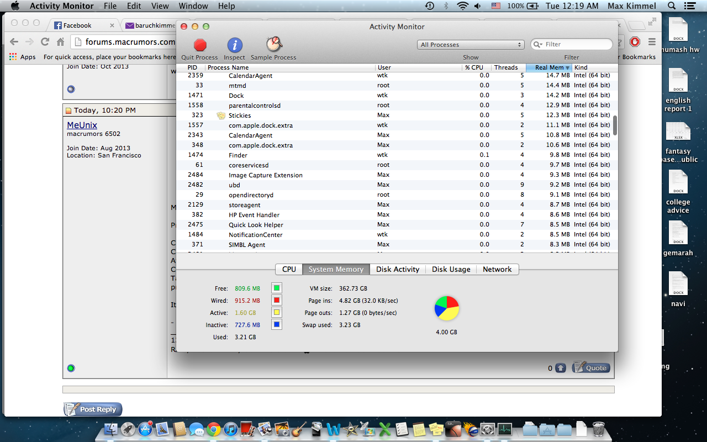Open the All Processes popup menu
Screen dimensions: 707x442
coord(471,45)
